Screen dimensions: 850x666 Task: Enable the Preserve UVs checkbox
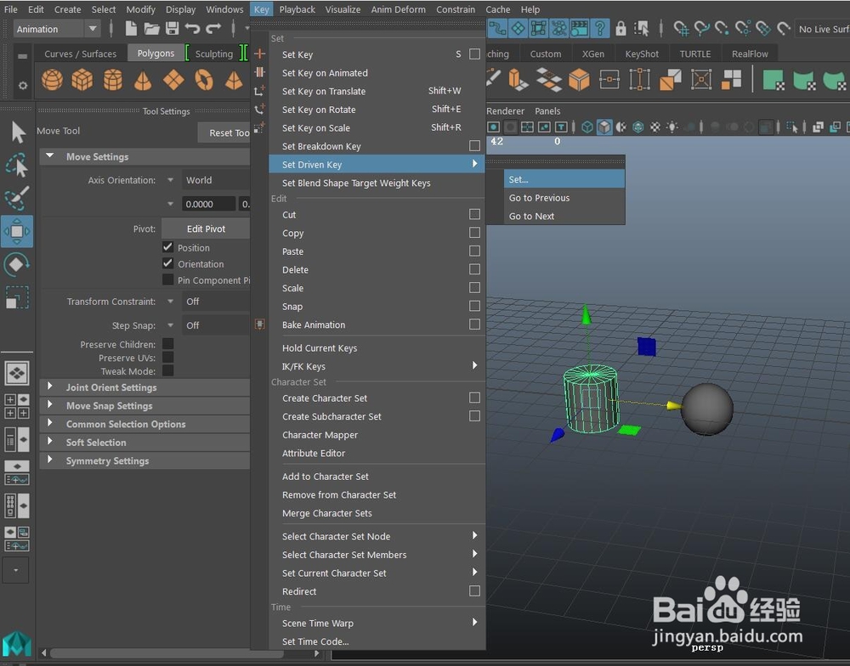pos(168,357)
